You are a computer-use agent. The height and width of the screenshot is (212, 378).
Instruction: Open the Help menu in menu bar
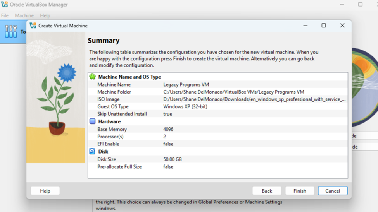coord(45,15)
